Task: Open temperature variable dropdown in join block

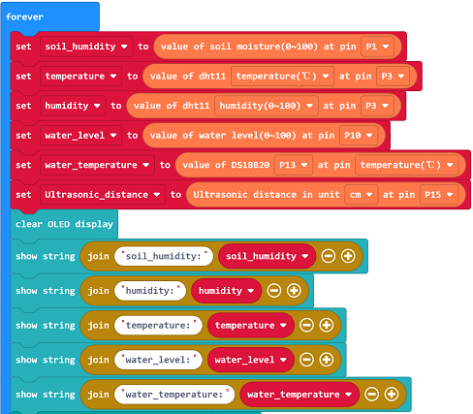Action: (x=250, y=325)
